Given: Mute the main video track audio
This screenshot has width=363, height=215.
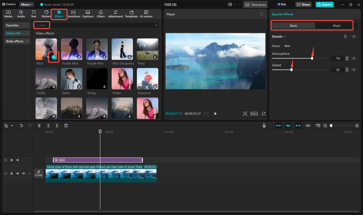Looking at the screenshot, I should coord(24,173).
